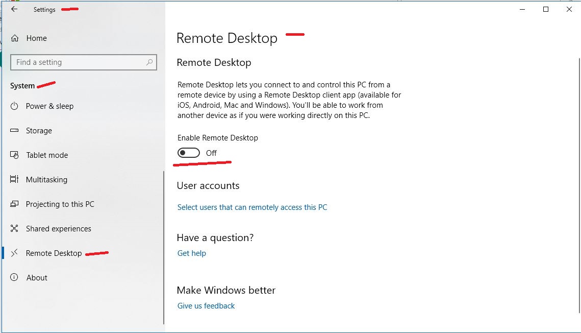Select Power & sleep in sidebar
Viewport: 581px width, 333px height.
49,106
